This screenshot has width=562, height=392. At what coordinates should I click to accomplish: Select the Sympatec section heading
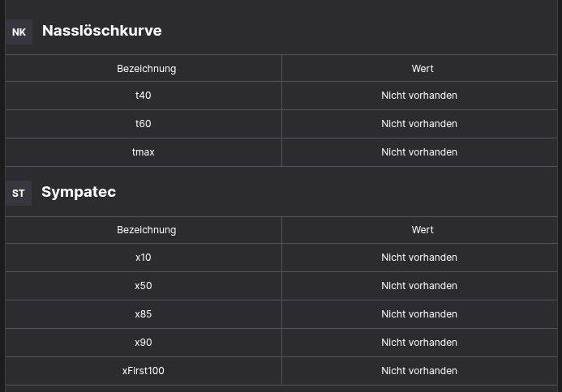[79, 192]
